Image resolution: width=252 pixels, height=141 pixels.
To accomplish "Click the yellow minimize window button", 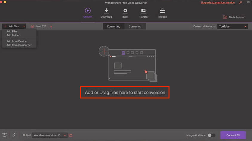I will click(x=5, y=2).
